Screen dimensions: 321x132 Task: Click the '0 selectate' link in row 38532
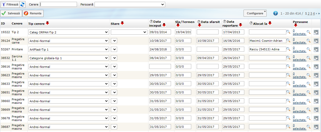(x=299, y=58)
